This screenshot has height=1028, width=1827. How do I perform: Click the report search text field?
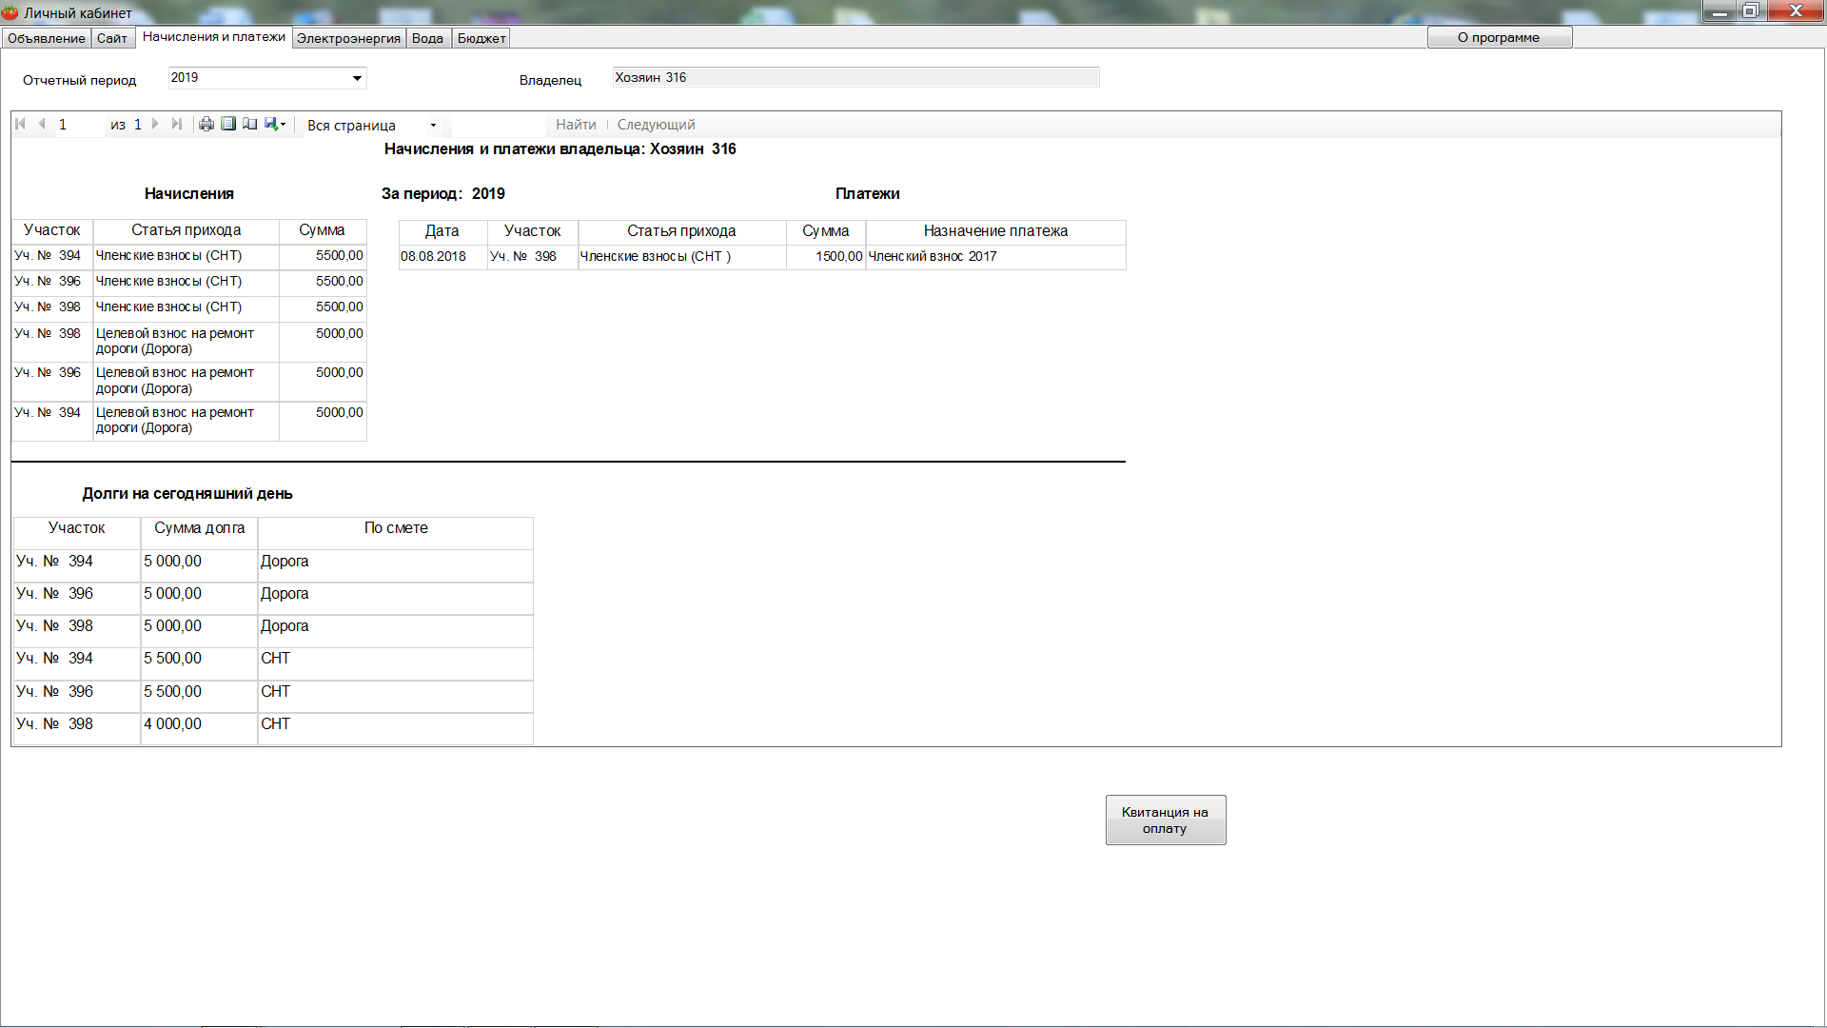[x=498, y=125]
